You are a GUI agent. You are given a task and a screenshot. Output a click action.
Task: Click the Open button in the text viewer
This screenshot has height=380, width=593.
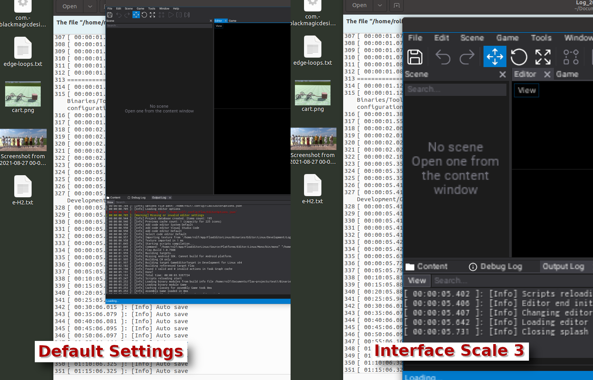[69, 6]
